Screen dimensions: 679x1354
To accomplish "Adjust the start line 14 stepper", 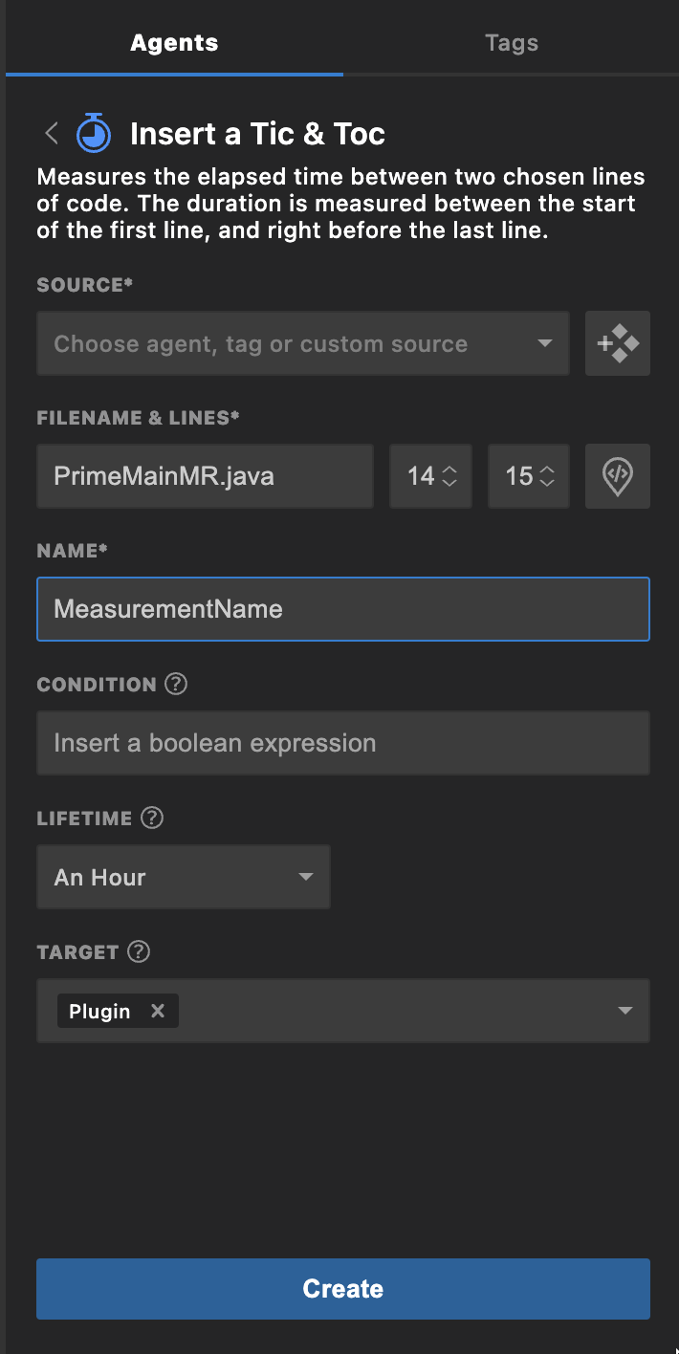I will click(449, 476).
